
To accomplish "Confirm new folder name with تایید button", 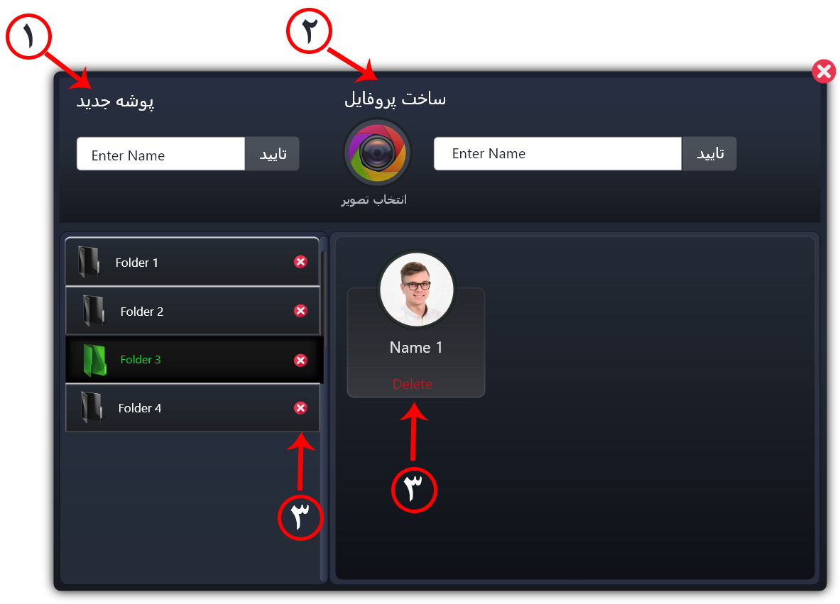I will point(272,154).
